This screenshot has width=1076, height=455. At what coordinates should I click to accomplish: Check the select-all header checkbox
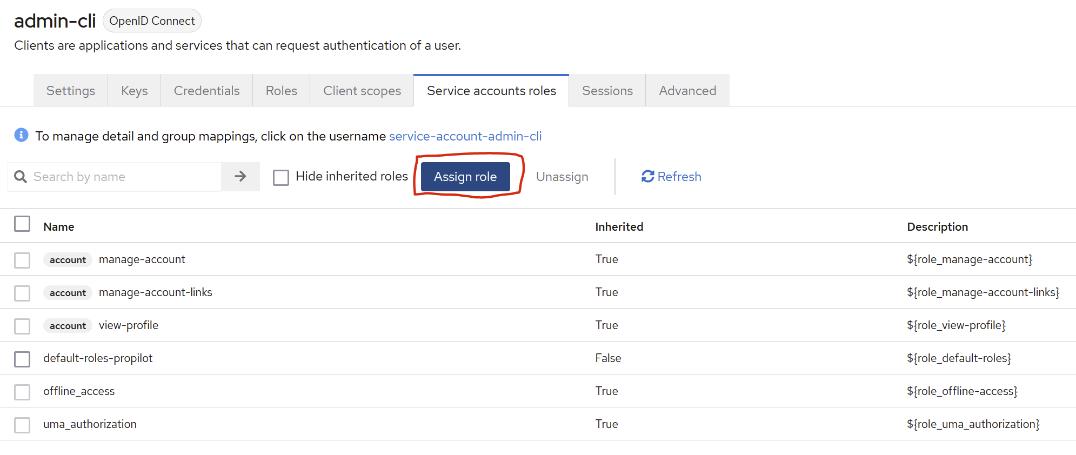(x=22, y=224)
